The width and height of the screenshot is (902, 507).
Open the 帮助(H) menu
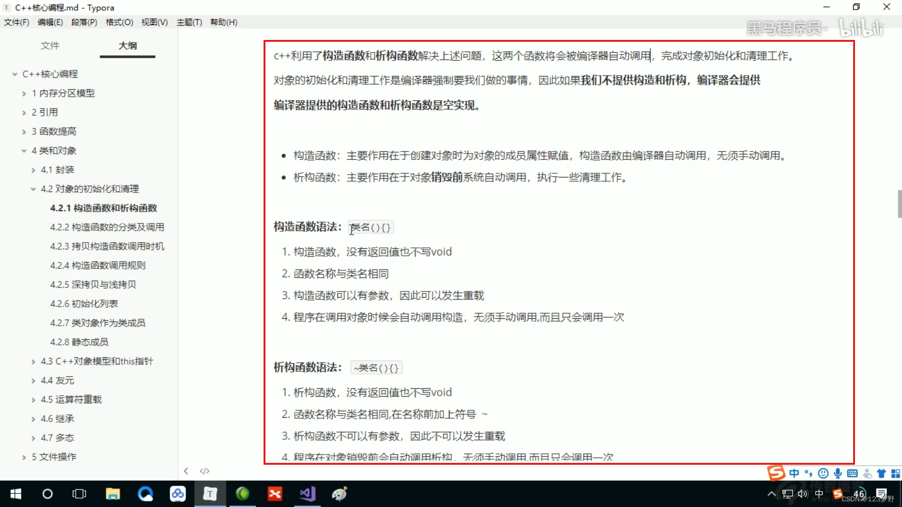[x=224, y=22]
